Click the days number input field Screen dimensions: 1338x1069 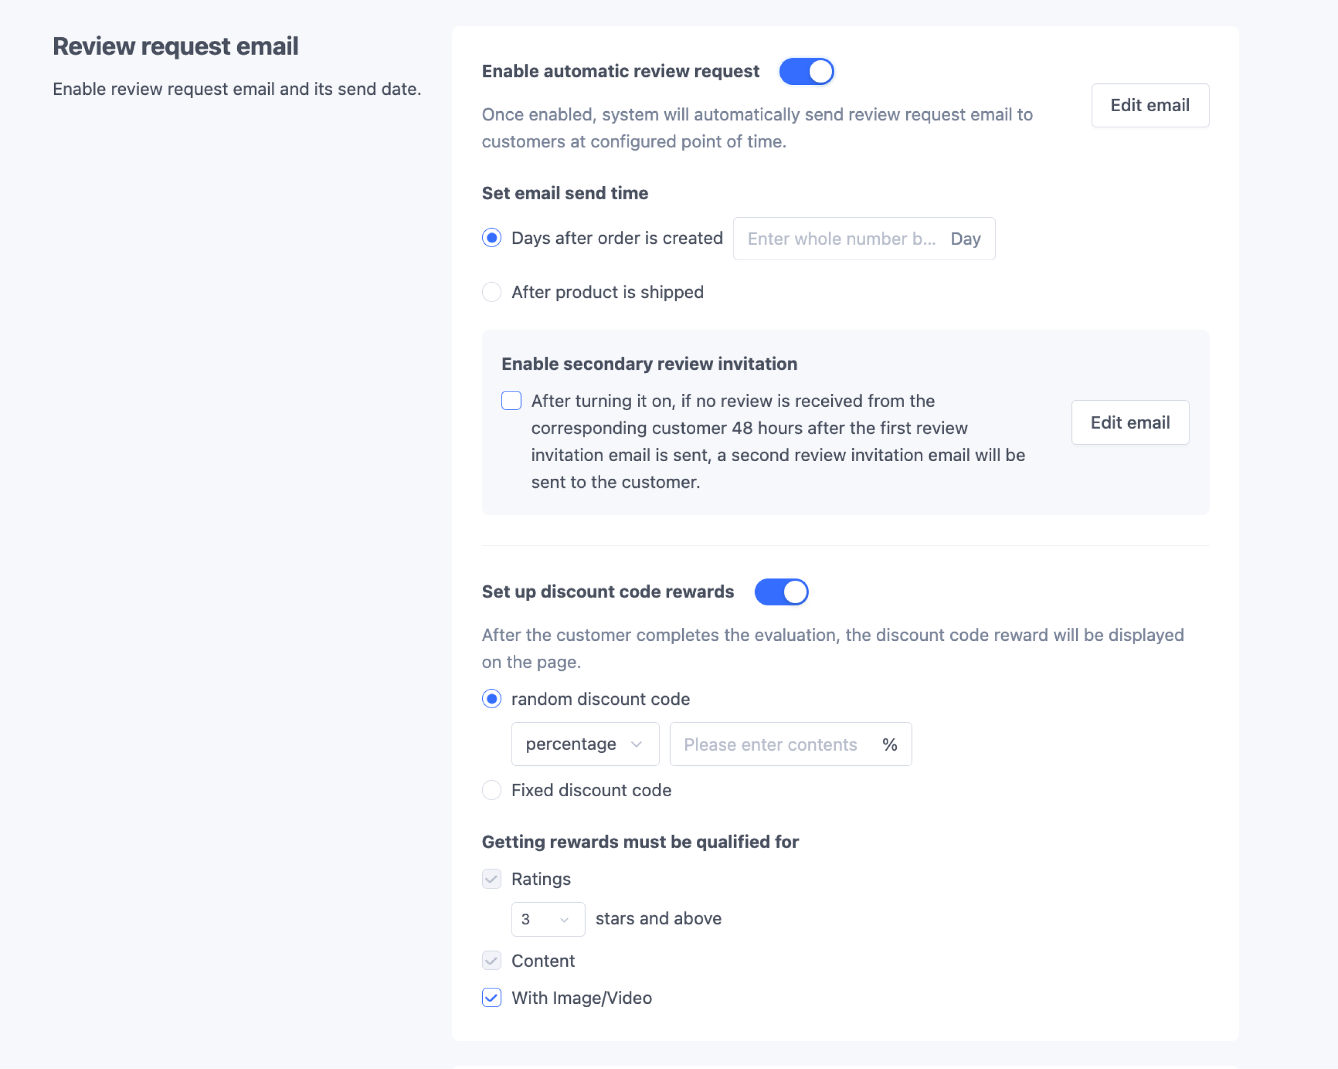point(841,239)
